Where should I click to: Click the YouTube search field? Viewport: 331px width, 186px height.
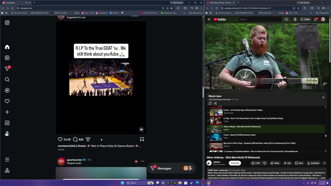260,19
